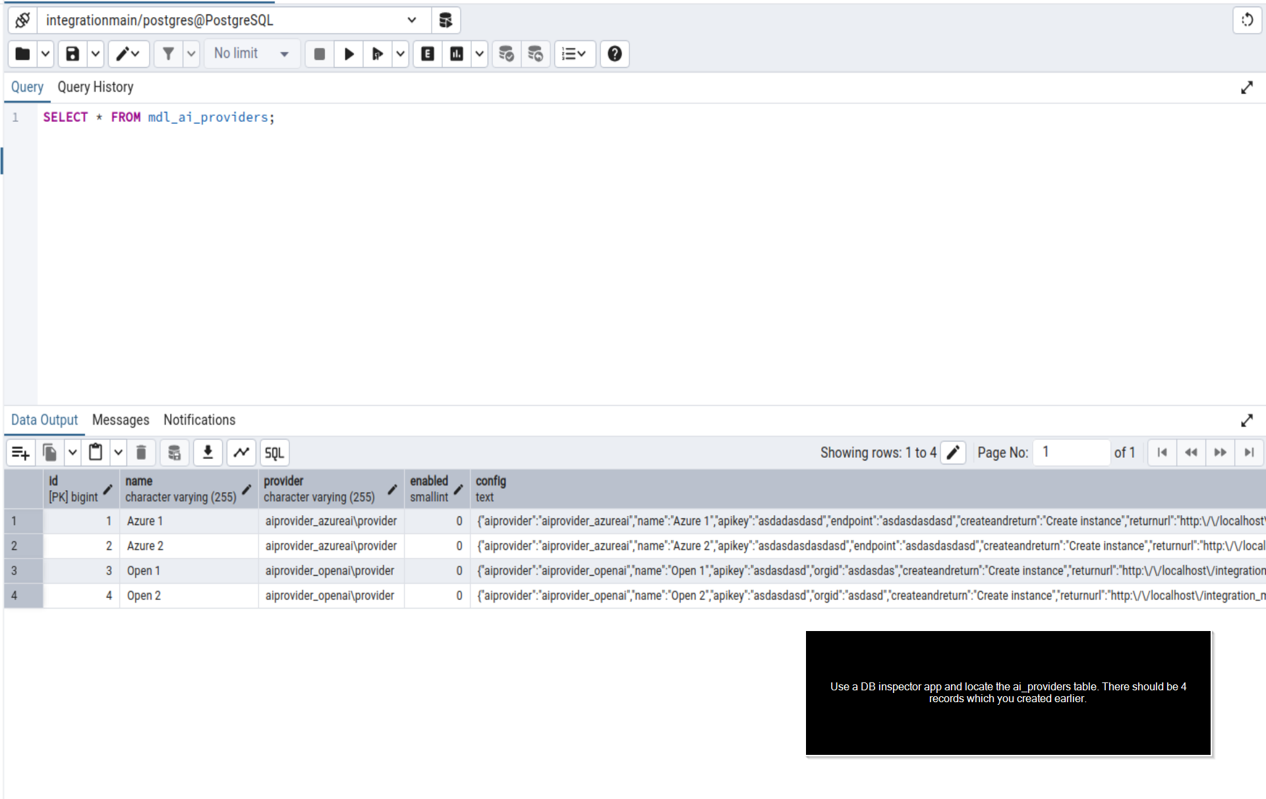Image resolution: width=1266 pixels, height=799 pixels.
Task: Click the reset layout icon
Action: pos(1247,20)
